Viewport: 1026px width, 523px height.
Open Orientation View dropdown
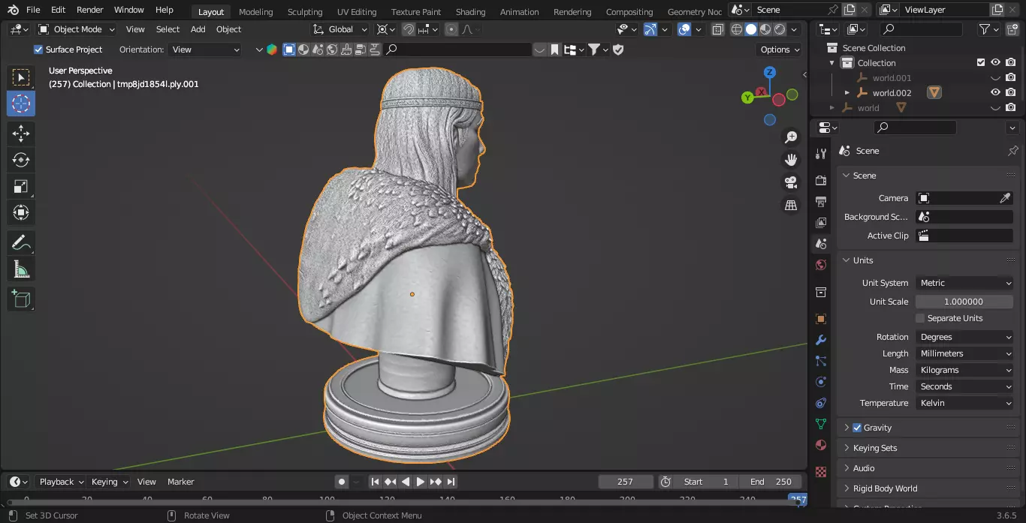205,50
